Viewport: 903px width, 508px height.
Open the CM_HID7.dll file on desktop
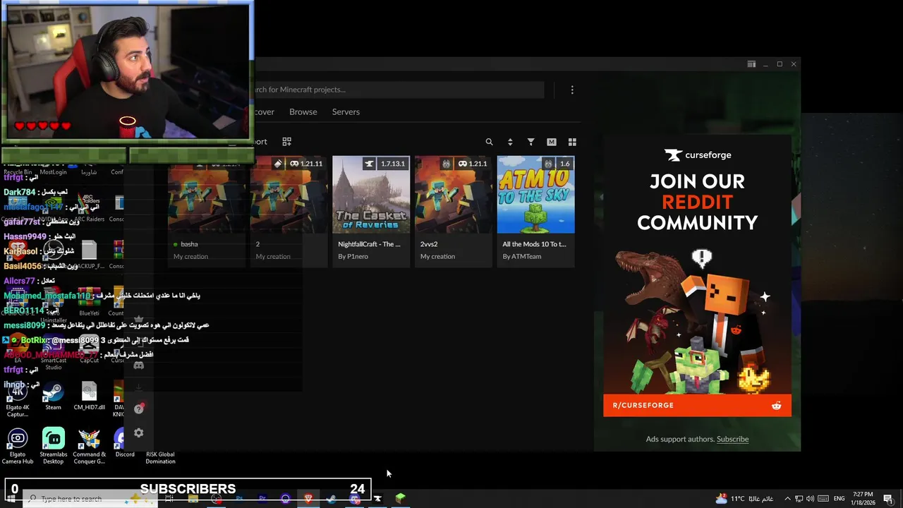[x=89, y=395]
